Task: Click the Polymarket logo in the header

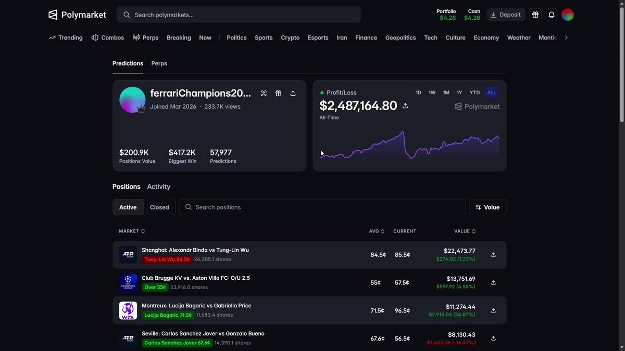Action: point(77,15)
